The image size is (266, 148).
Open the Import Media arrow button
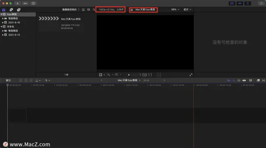coord(17,3)
